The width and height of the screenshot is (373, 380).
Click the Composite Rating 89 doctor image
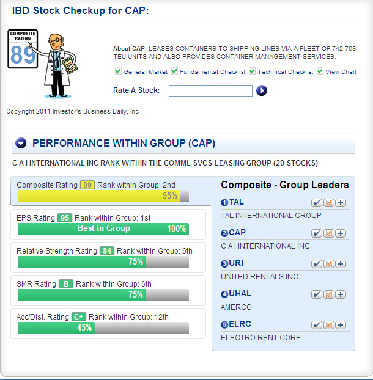pos(43,64)
